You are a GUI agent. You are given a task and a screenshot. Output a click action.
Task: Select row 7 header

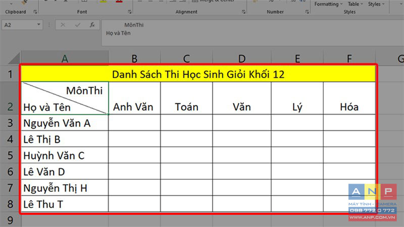(10, 188)
